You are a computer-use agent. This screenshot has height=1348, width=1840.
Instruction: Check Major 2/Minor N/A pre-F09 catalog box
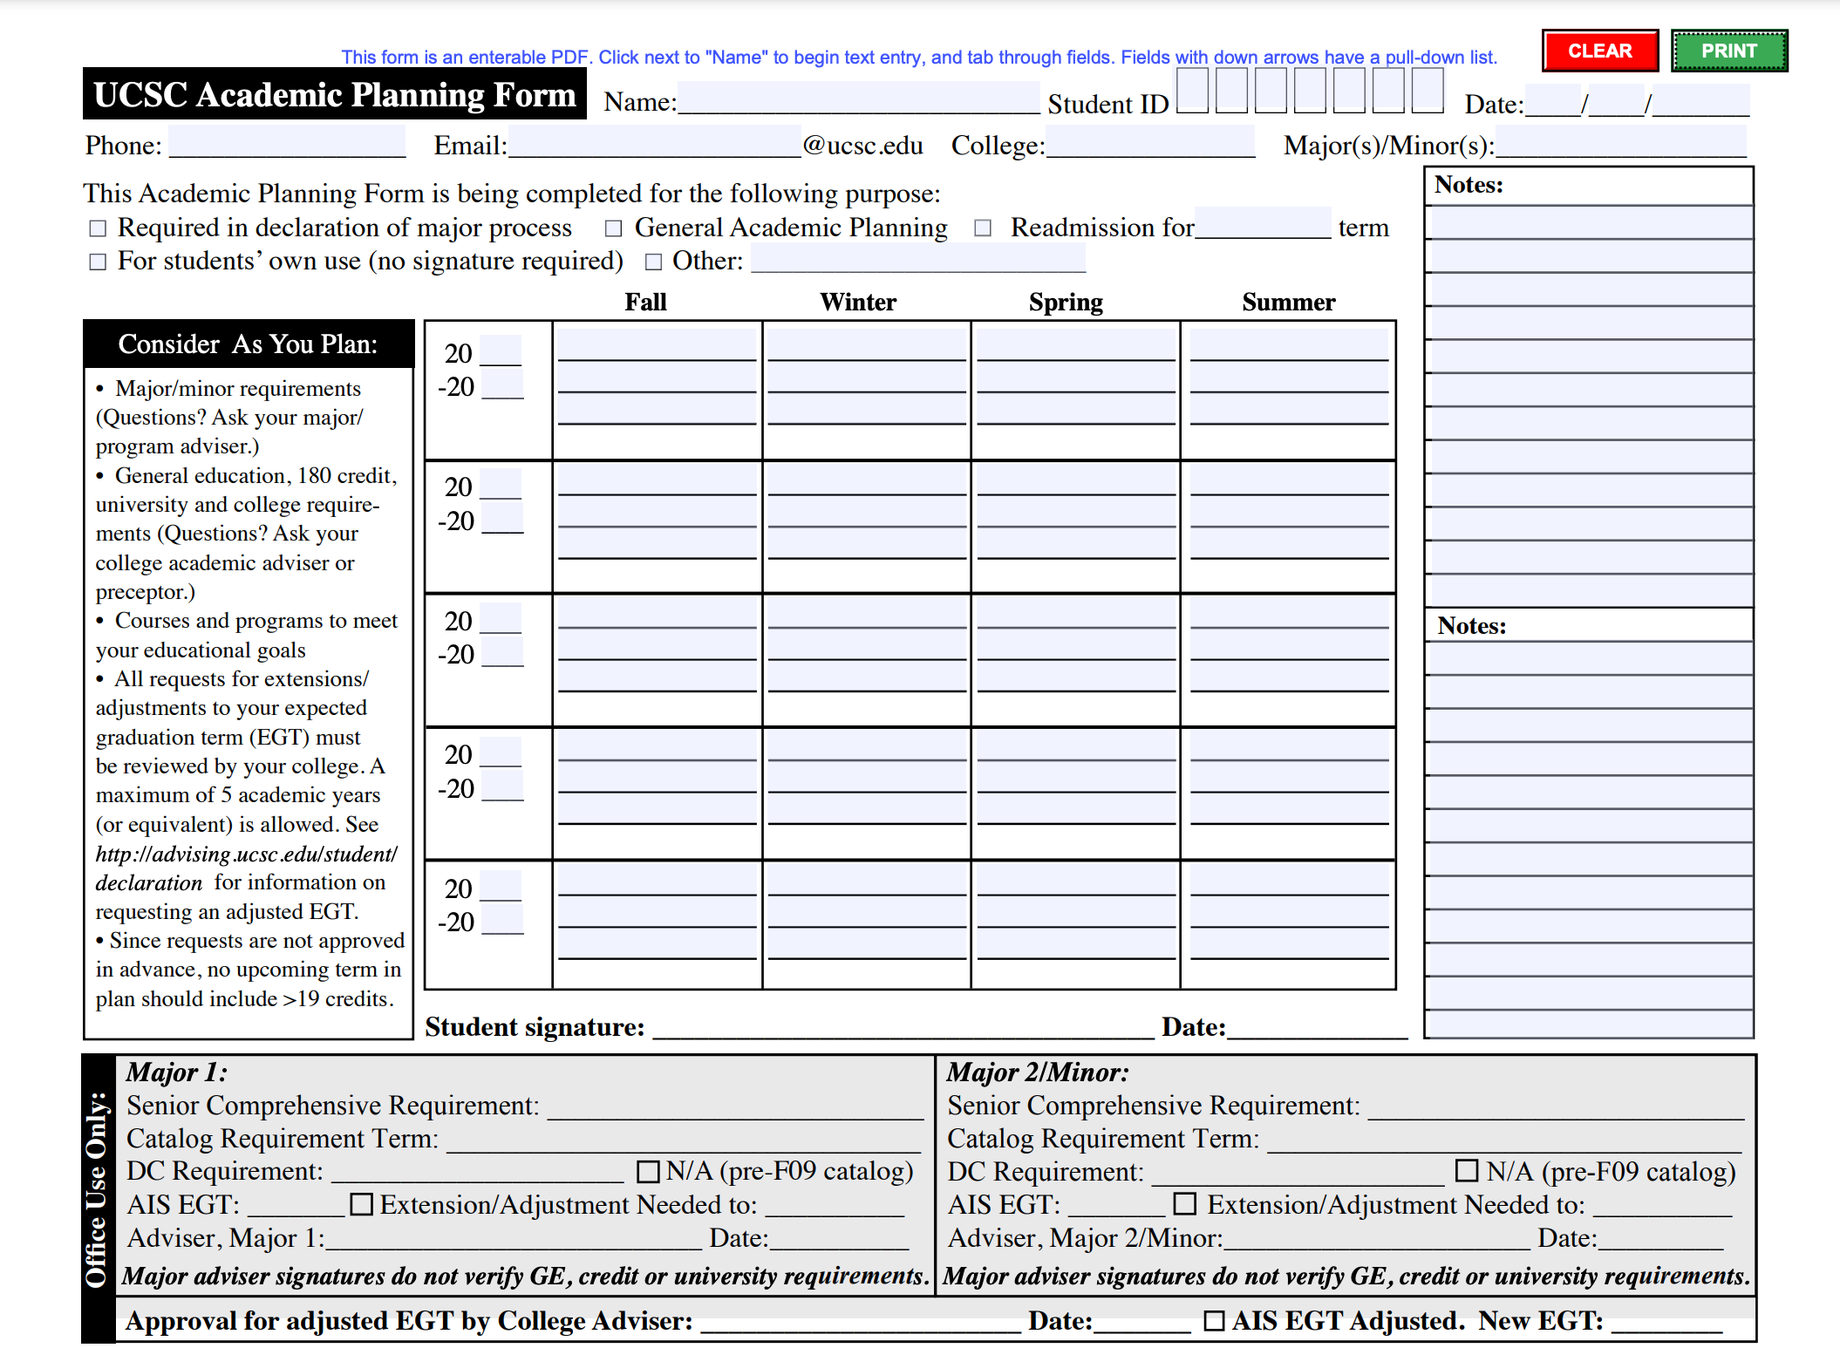tap(1468, 1170)
